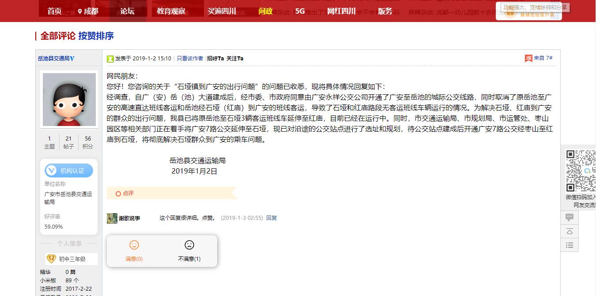Click the red 顶 pin badge icon
Screen dimensions: 596x296
[x=528, y=58]
